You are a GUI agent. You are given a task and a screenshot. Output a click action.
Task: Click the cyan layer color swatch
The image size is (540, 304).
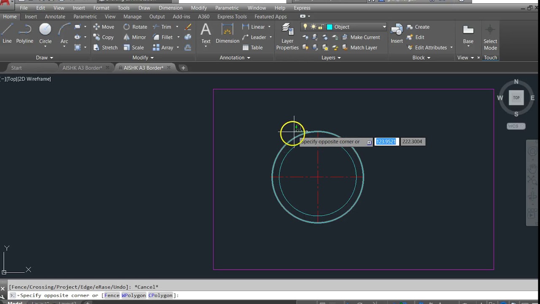(329, 27)
